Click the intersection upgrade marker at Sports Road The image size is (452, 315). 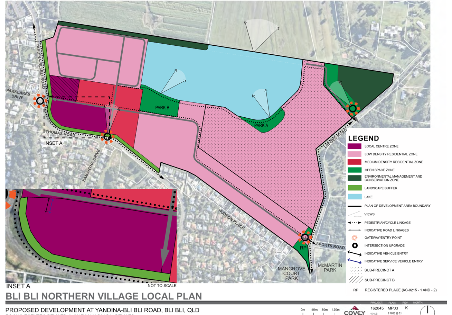click(x=305, y=237)
